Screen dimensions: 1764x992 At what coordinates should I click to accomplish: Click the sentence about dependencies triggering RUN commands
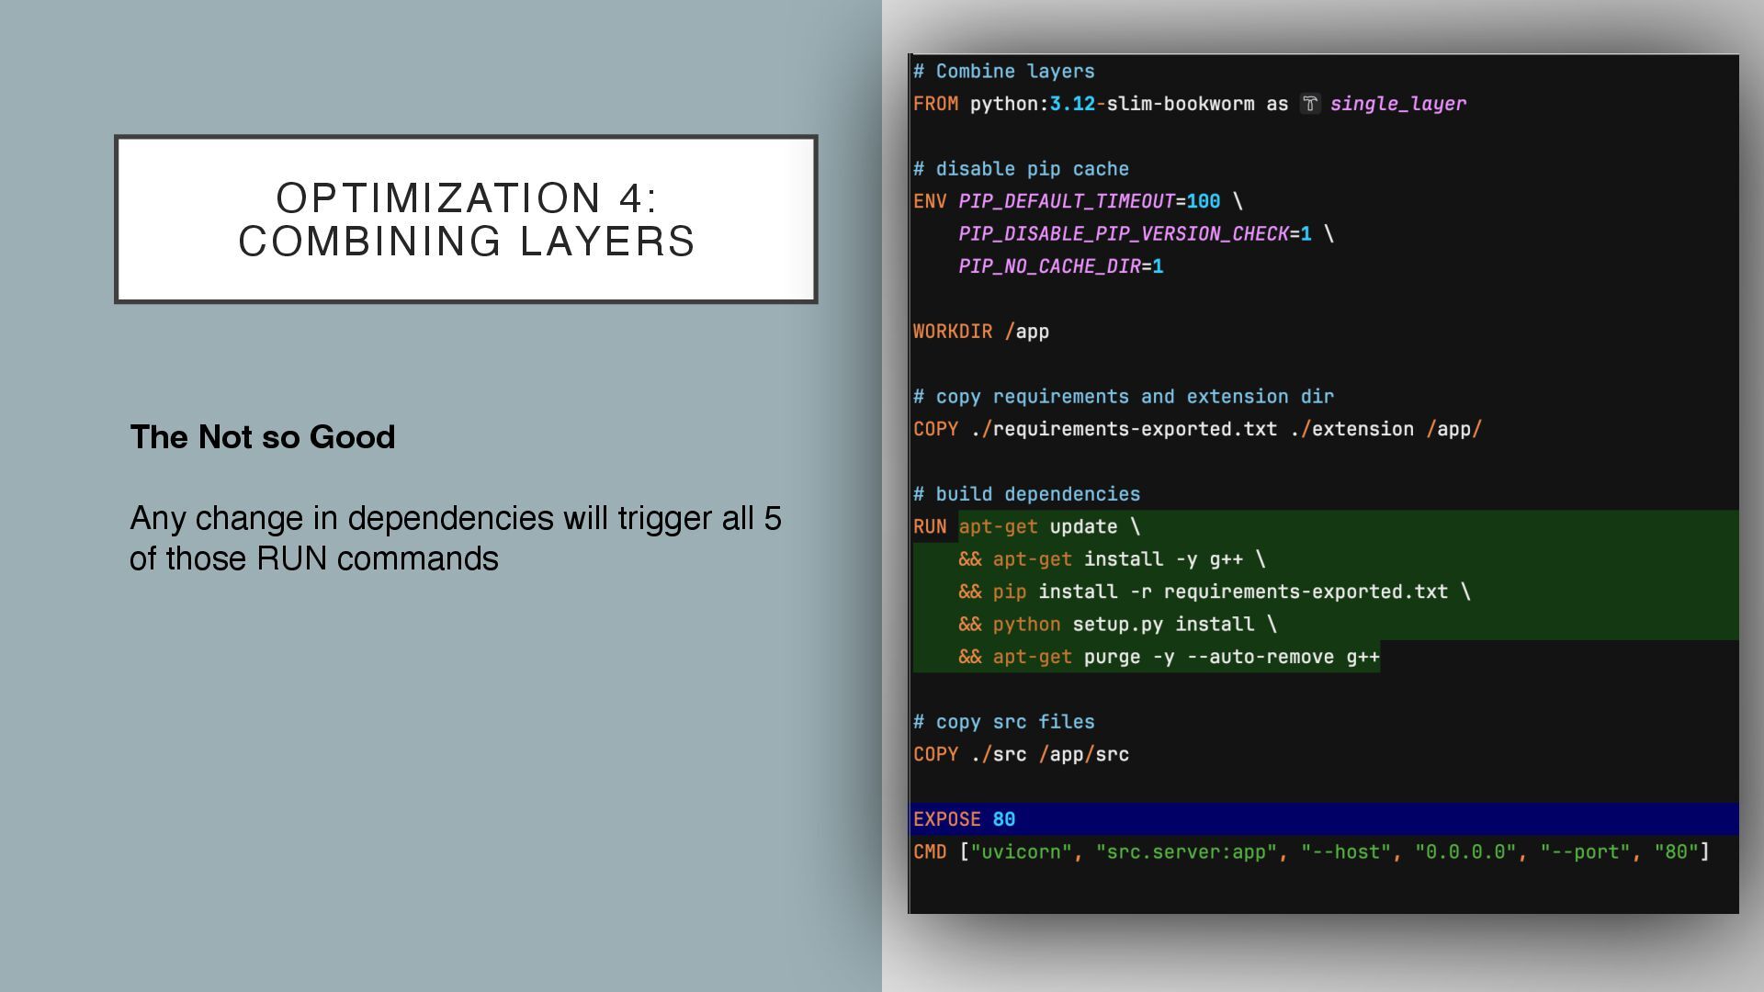pyautogui.click(x=456, y=538)
